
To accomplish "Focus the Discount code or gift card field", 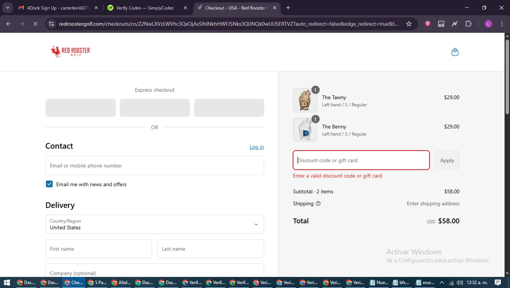I will point(361,160).
